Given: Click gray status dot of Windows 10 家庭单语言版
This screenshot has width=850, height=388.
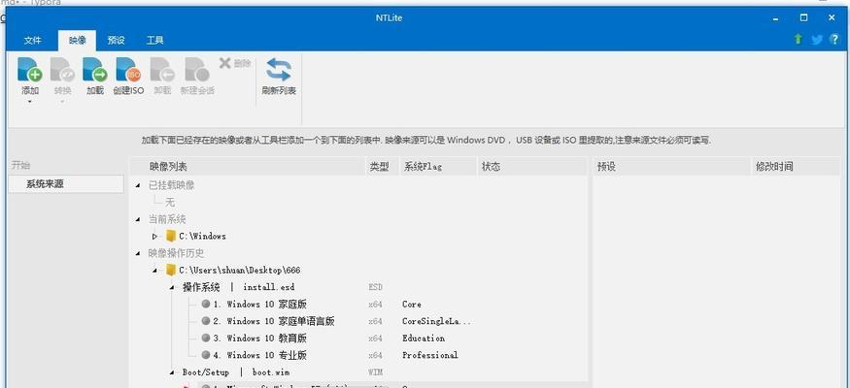Looking at the screenshot, I should 205,321.
